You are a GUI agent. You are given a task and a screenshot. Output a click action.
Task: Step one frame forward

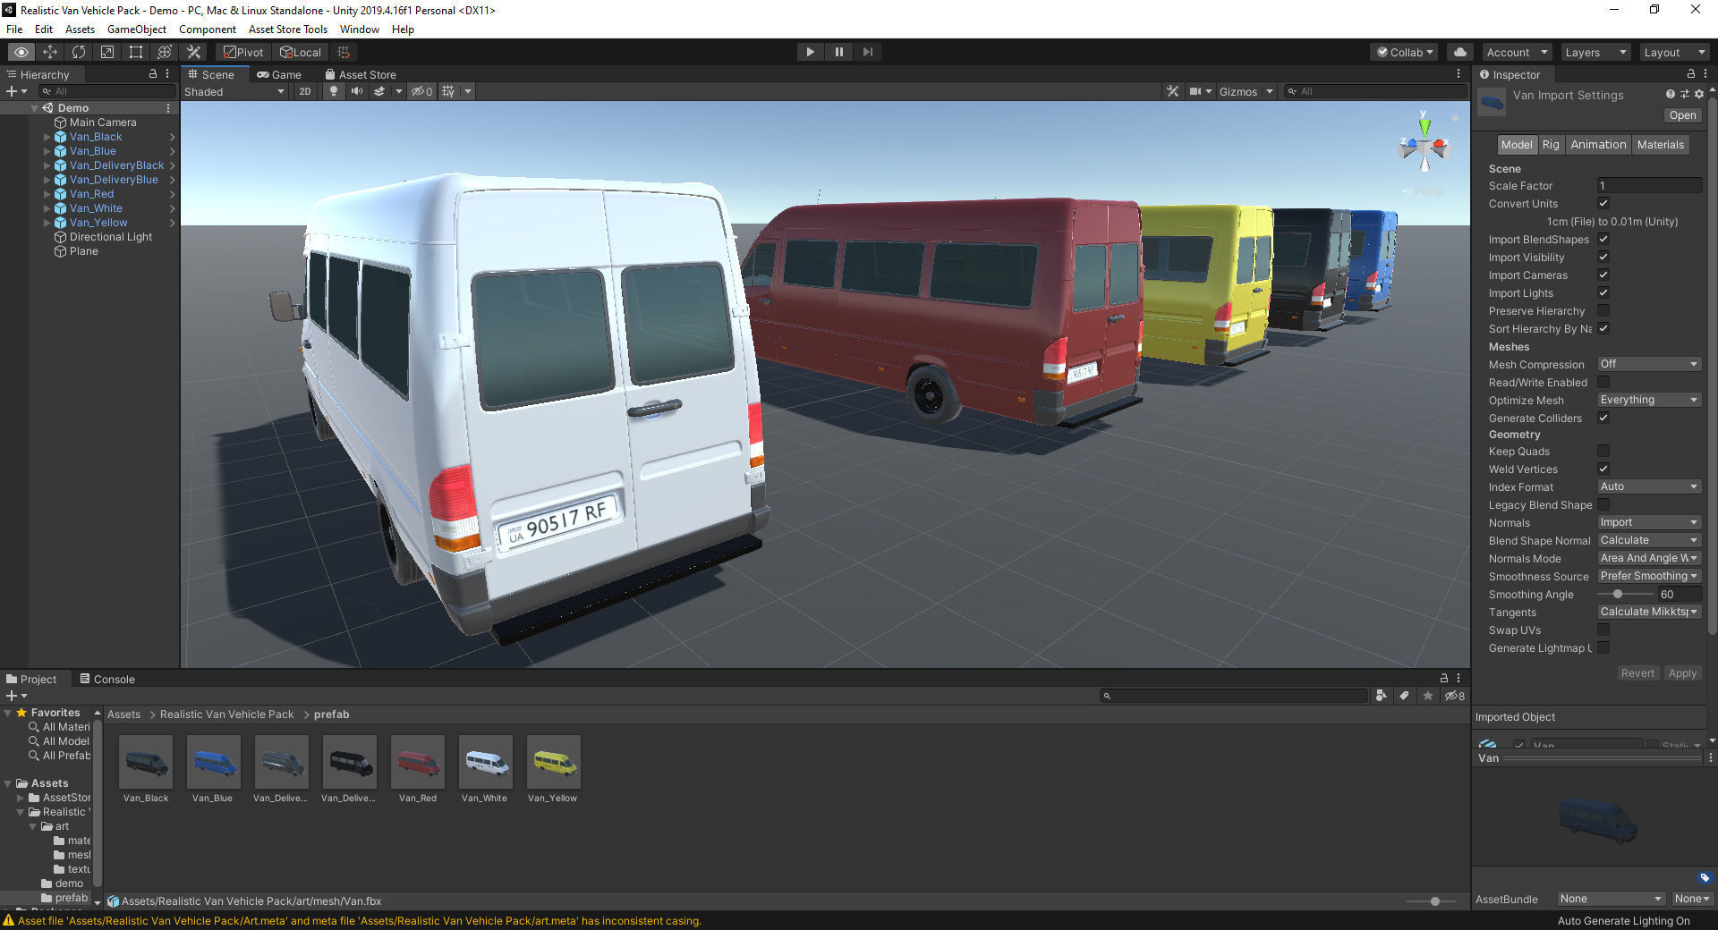pyautogui.click(x=868, y=52)
